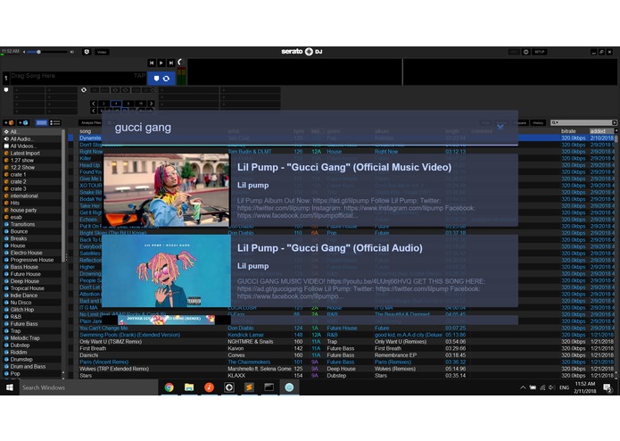Click the blue cue marker icon
Image resolution: width=620 pixels, height=441 pixels.
point(157,79)
